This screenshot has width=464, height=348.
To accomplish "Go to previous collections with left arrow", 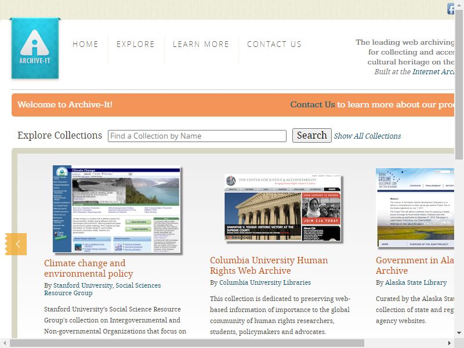I will click(x=16, y=244).
